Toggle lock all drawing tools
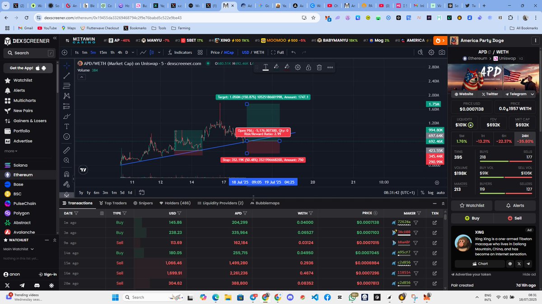 67,184
